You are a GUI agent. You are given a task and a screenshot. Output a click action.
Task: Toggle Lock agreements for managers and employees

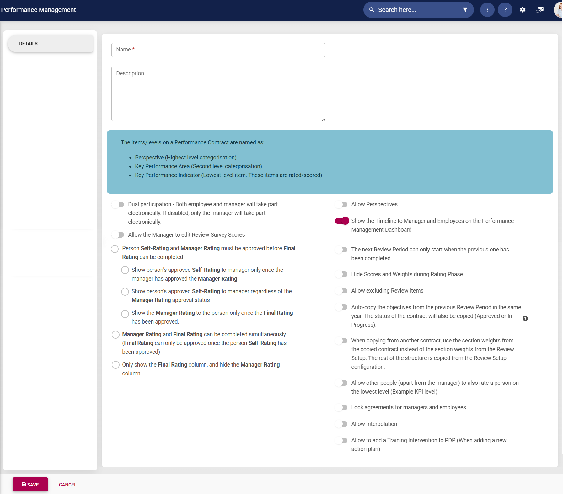coord(341,408)
